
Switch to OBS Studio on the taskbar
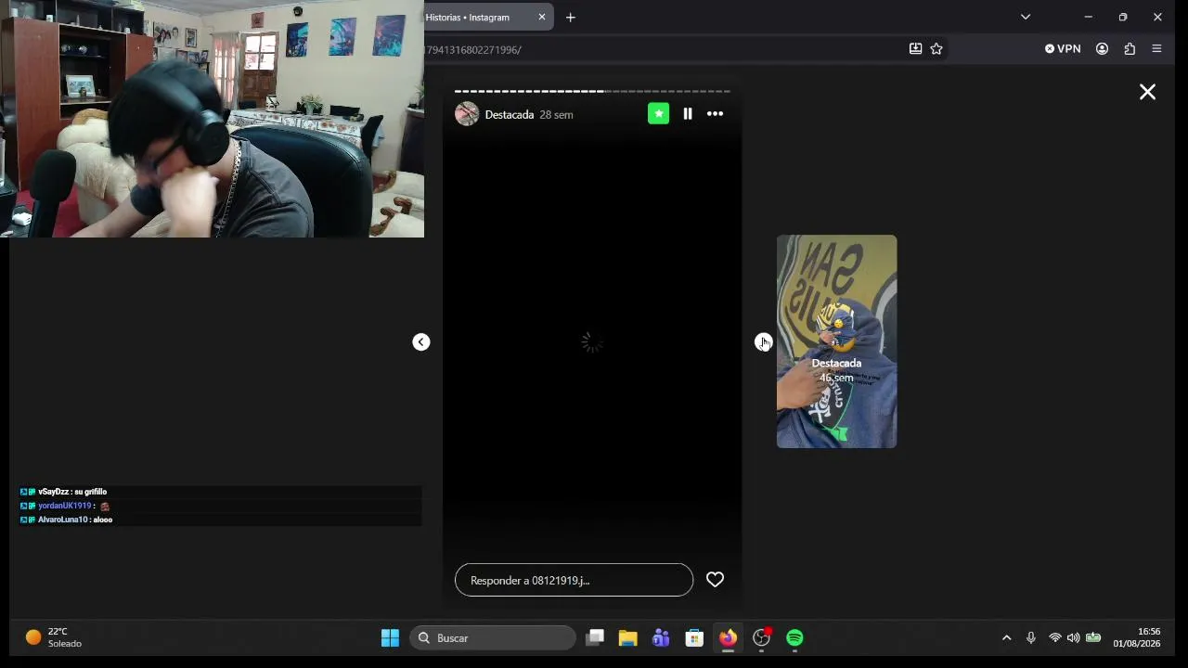[x=761, y=638]
